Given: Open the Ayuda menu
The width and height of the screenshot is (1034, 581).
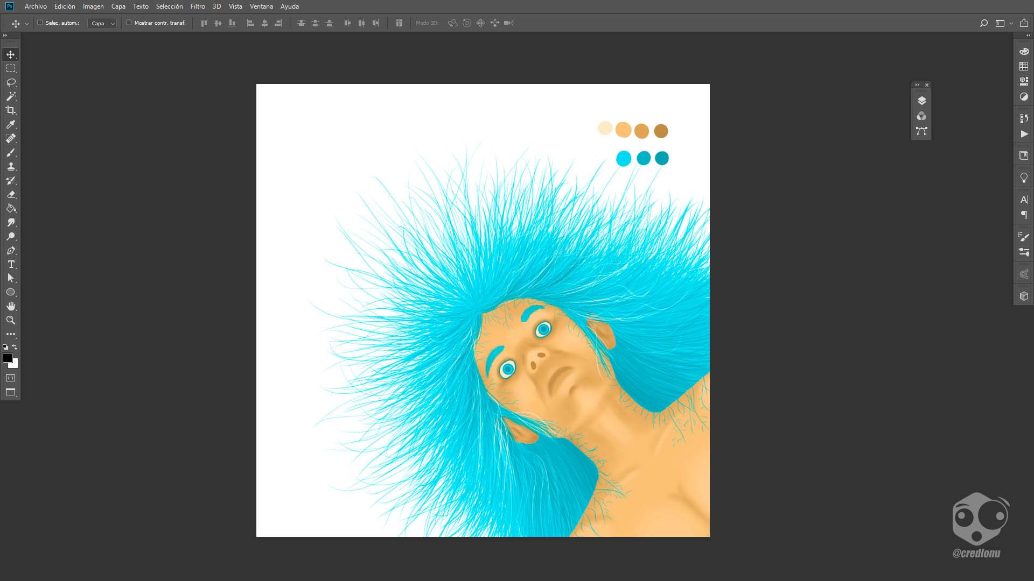Looking at the screenshot, I should (289, 6).
